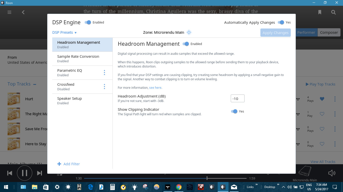Viewport: 343px width, 192px height.
Task: Open three-dot menu for 'Save Me Fro' track
Action: (x=335, y=129)
